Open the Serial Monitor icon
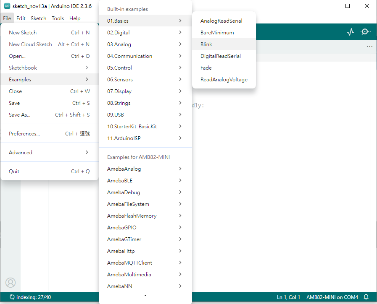Screen dimensions: 377x304 [366, 32]
